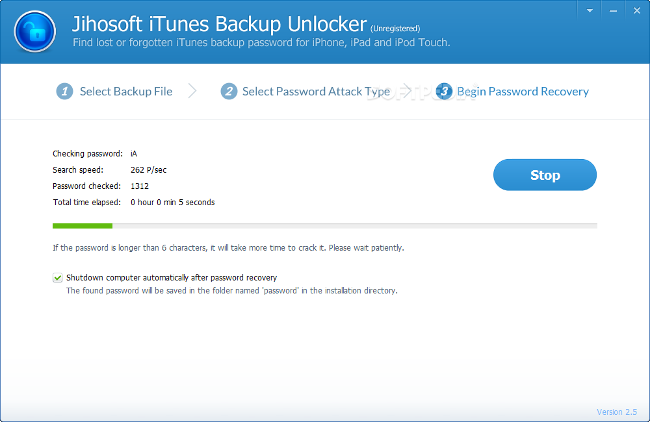Click the step 2 number circle
The height and width of the screenshot is (422, 650).
click(229, 92)
